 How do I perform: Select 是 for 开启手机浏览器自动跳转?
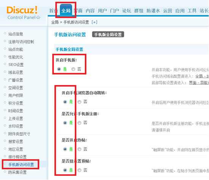click(x=65, y=102)
